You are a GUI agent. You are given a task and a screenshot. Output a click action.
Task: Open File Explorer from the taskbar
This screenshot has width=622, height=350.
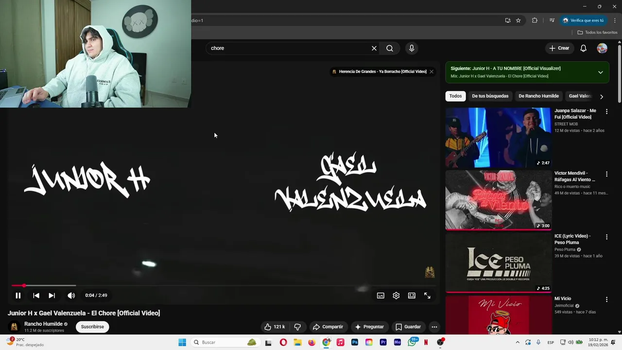[x=297, y=342]
